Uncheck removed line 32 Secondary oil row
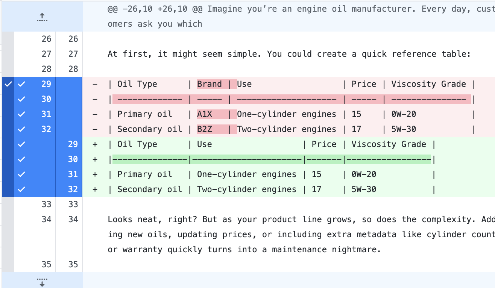 coord(21,129)
